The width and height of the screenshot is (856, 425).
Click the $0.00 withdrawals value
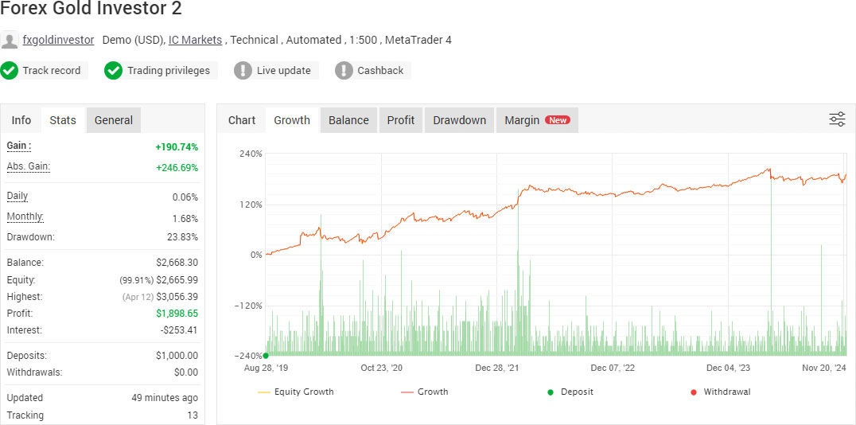(186, 372)
